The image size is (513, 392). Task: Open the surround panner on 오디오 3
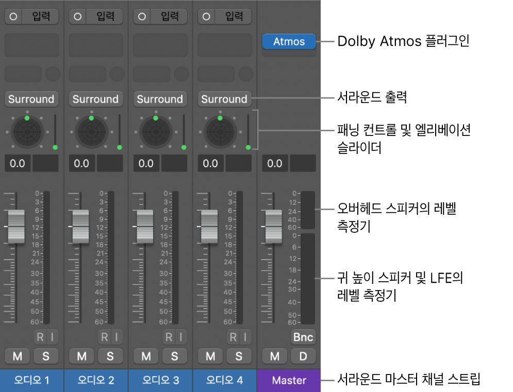click(156, 132)
